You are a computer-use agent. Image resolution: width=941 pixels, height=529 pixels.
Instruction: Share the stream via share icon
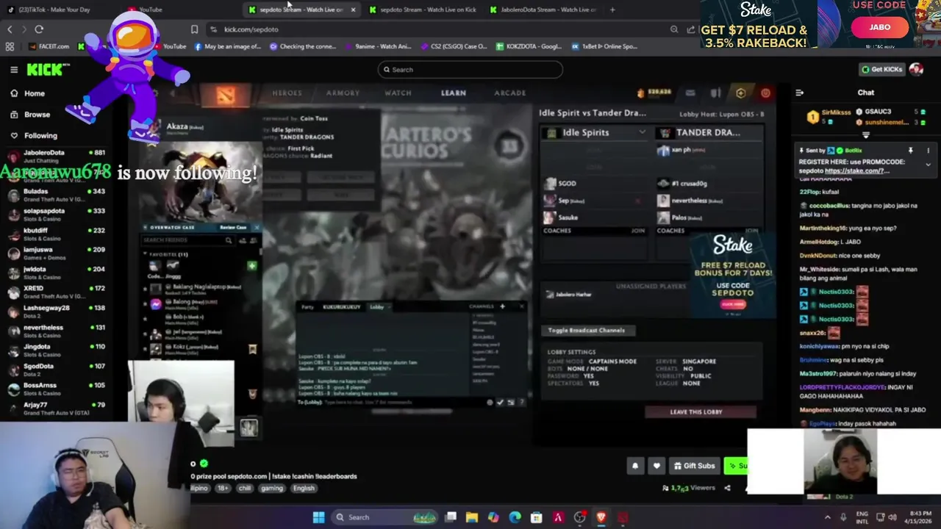pyautogui.click(x=727, y=488)
